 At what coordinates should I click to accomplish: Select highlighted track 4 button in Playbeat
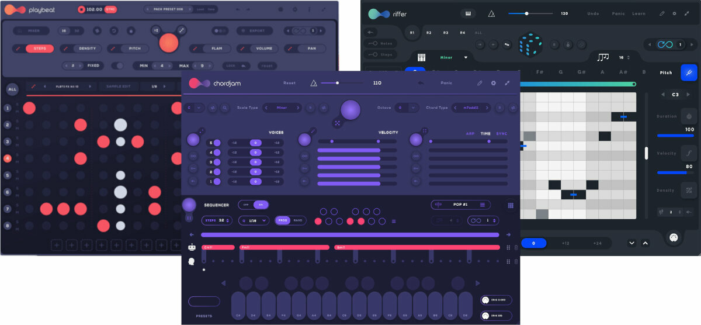click(8, 158)
